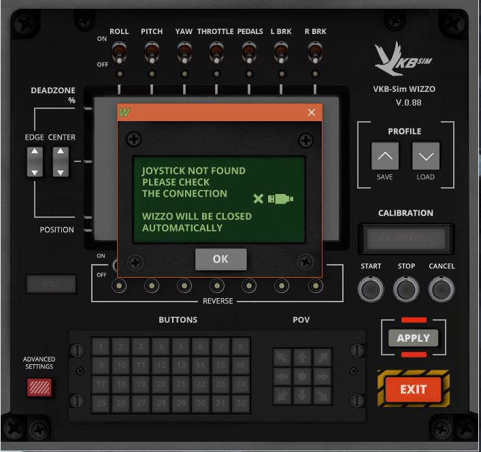Toggle the REVERSE indicator under R BRK

coord(315,286)
